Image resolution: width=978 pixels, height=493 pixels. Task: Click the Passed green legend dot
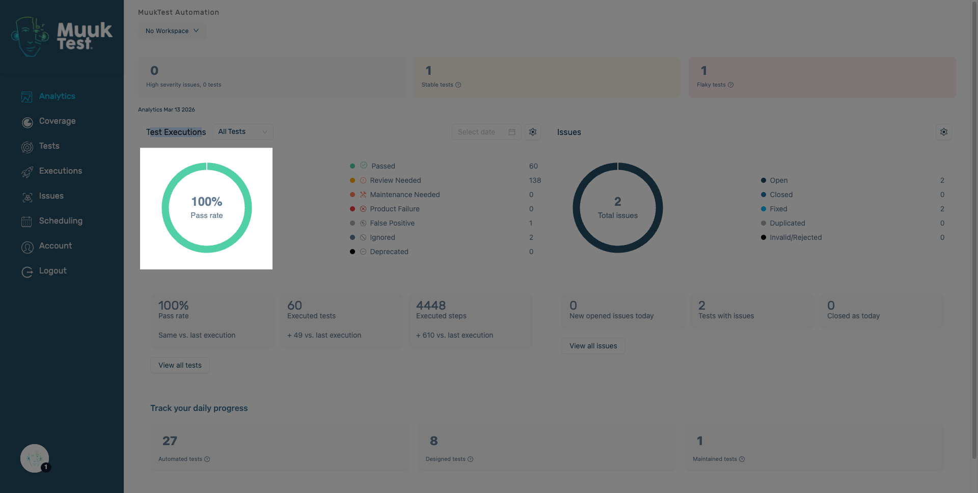tap(352, 166)
